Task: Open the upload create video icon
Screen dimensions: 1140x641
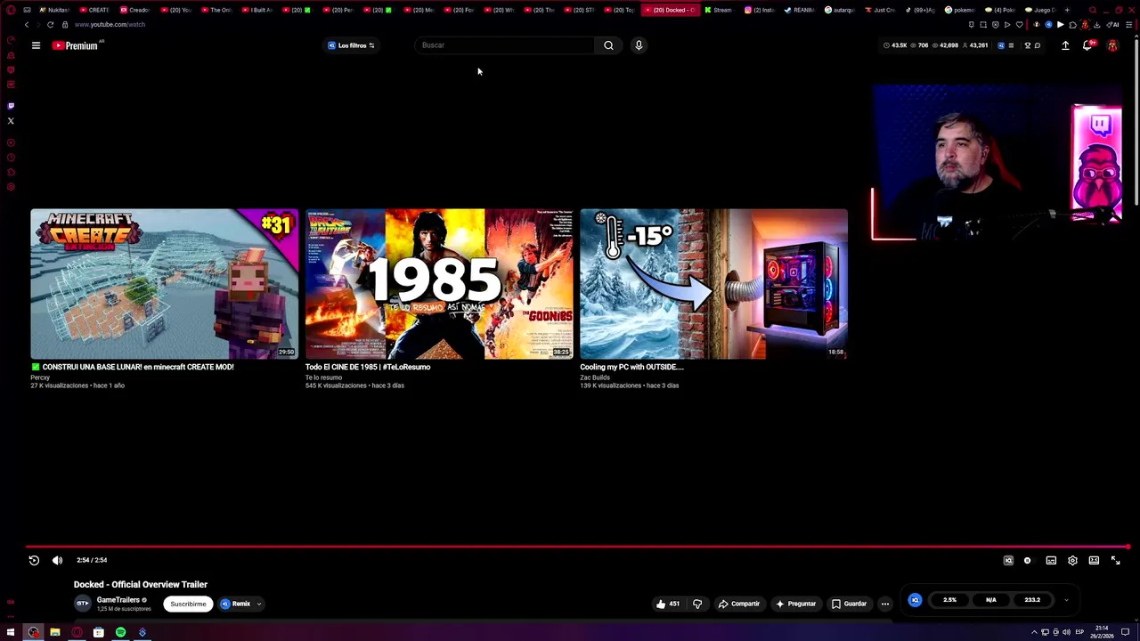Action: 1065,45
